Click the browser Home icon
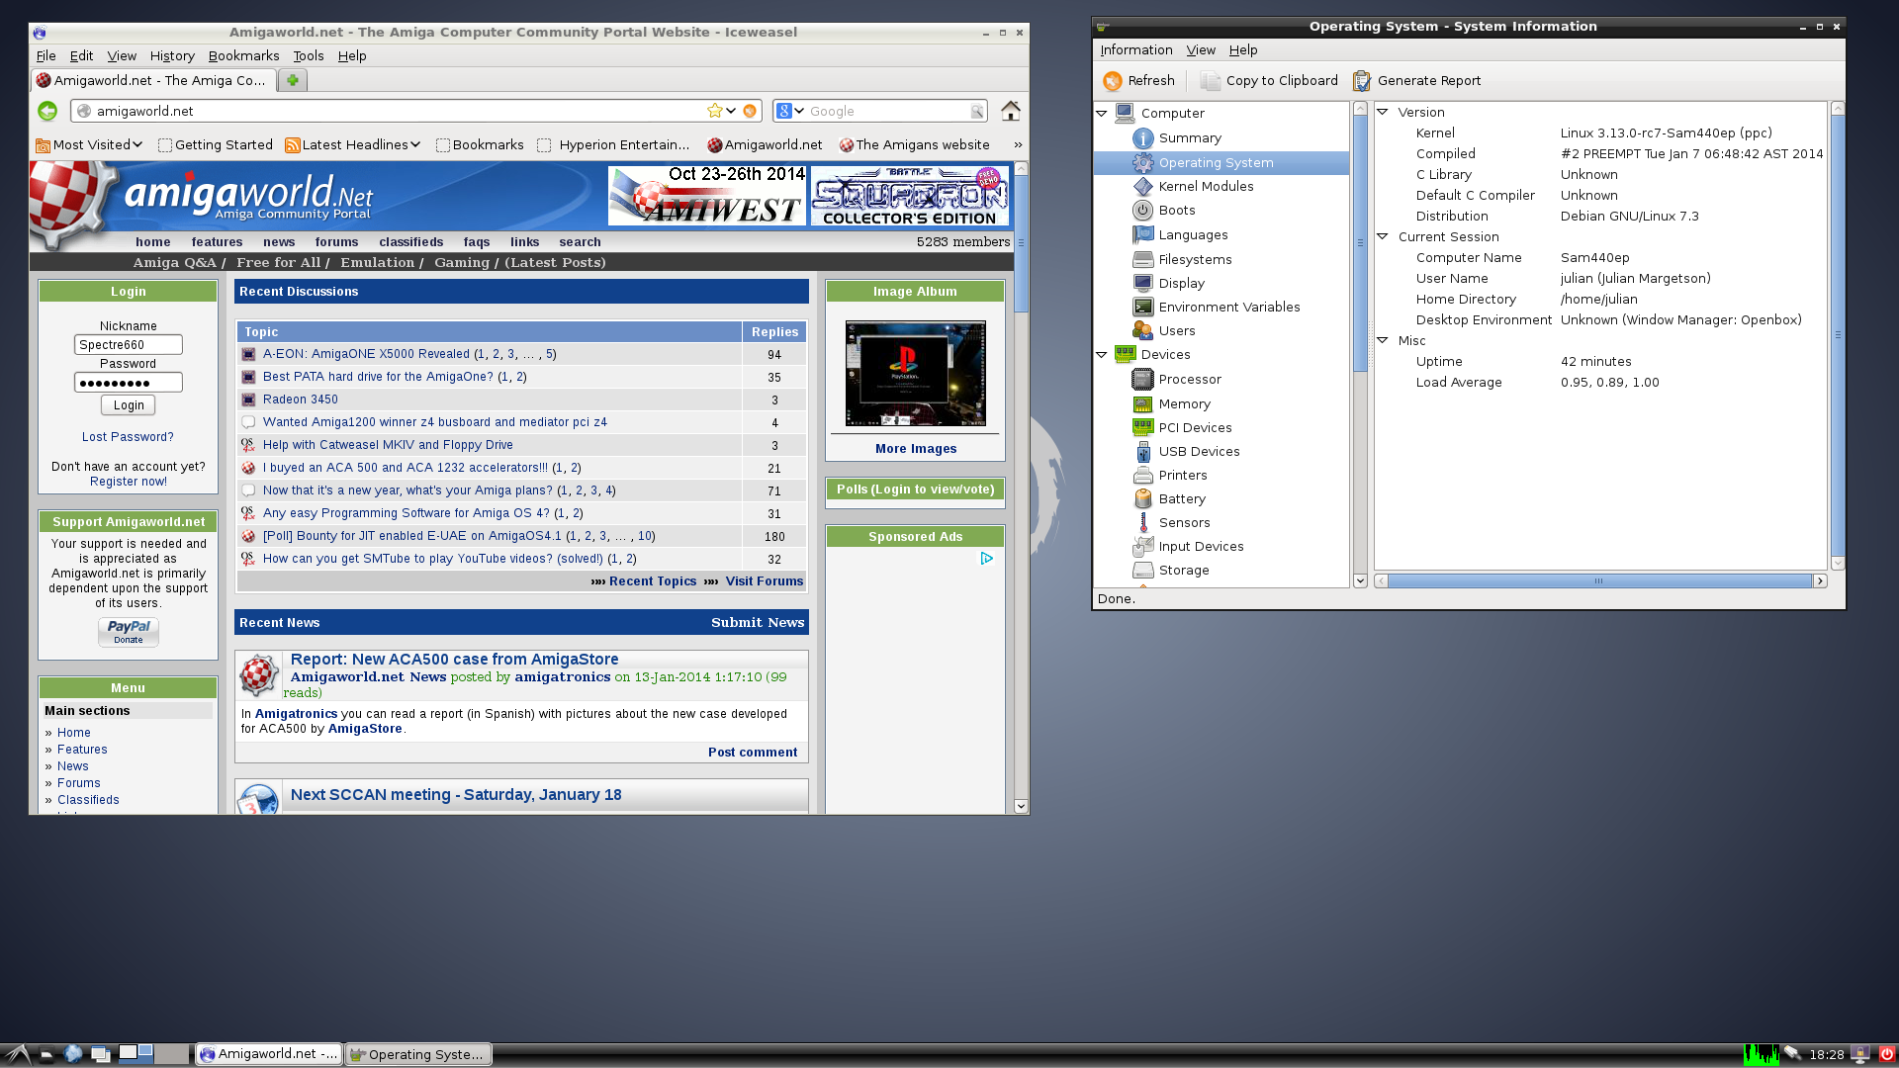Screen dimensions: 1899x1068 point(1010,111)
